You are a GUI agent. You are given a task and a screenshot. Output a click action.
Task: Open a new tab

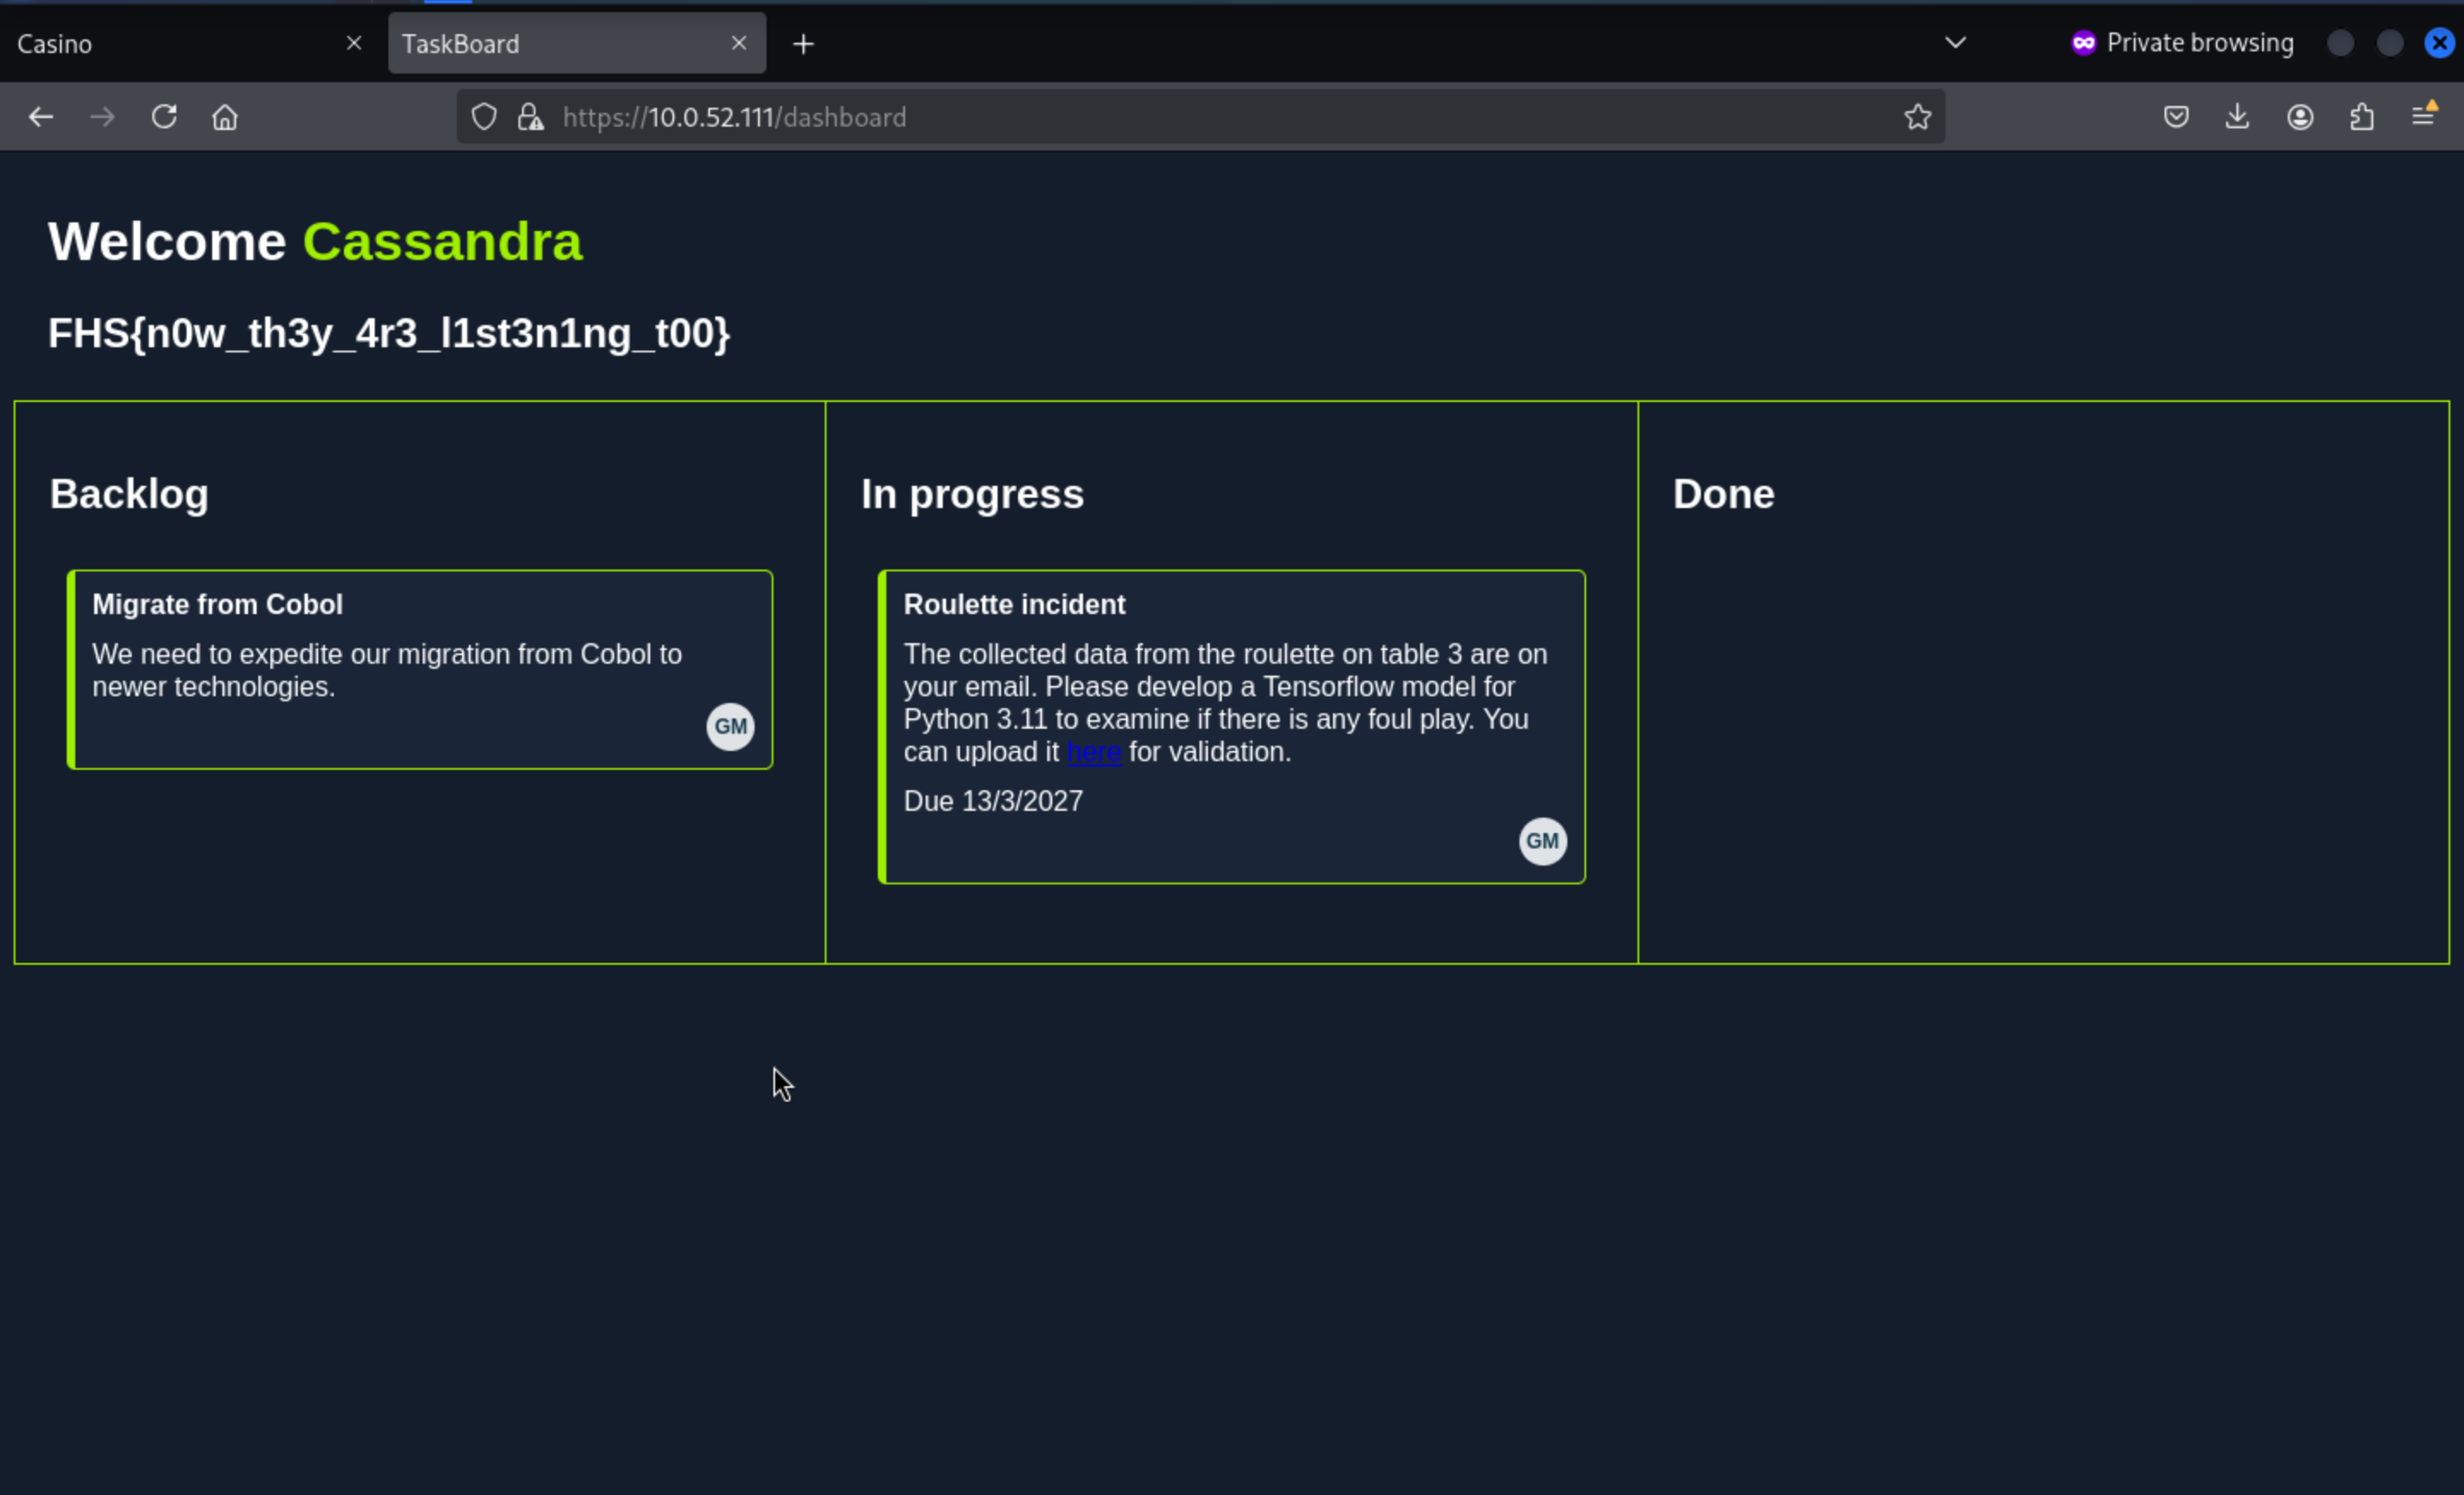point(803,44)
